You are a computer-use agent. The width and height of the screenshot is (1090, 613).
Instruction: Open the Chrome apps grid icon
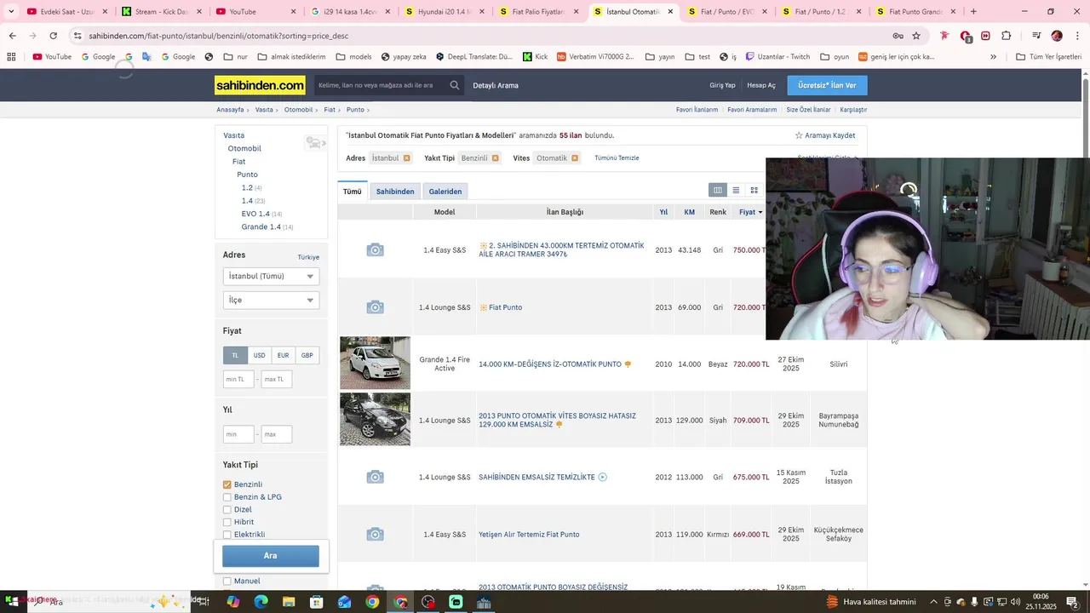tap(11, 57)
